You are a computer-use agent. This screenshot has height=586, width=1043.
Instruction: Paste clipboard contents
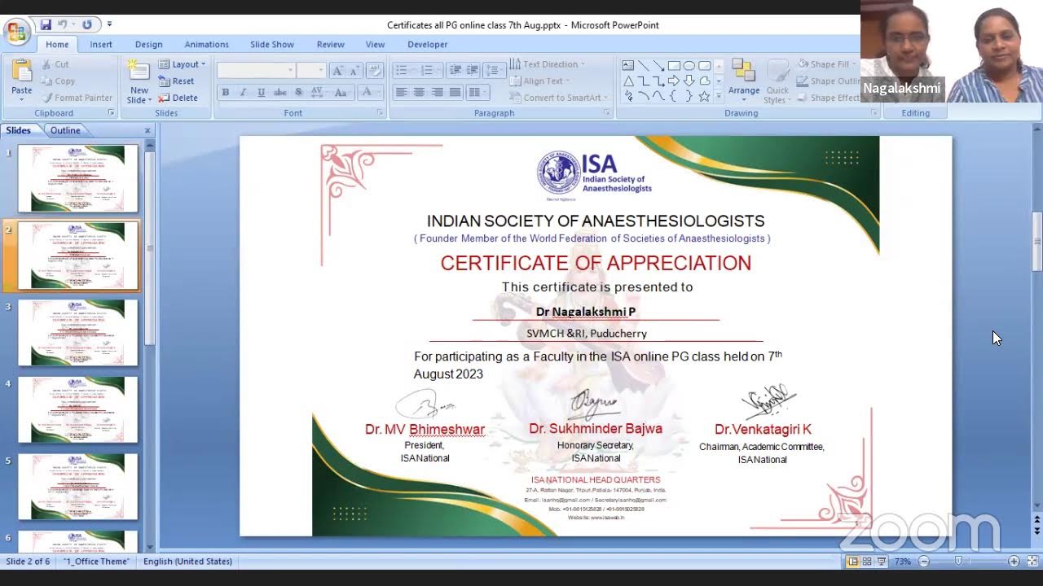[x=22, y=79]
